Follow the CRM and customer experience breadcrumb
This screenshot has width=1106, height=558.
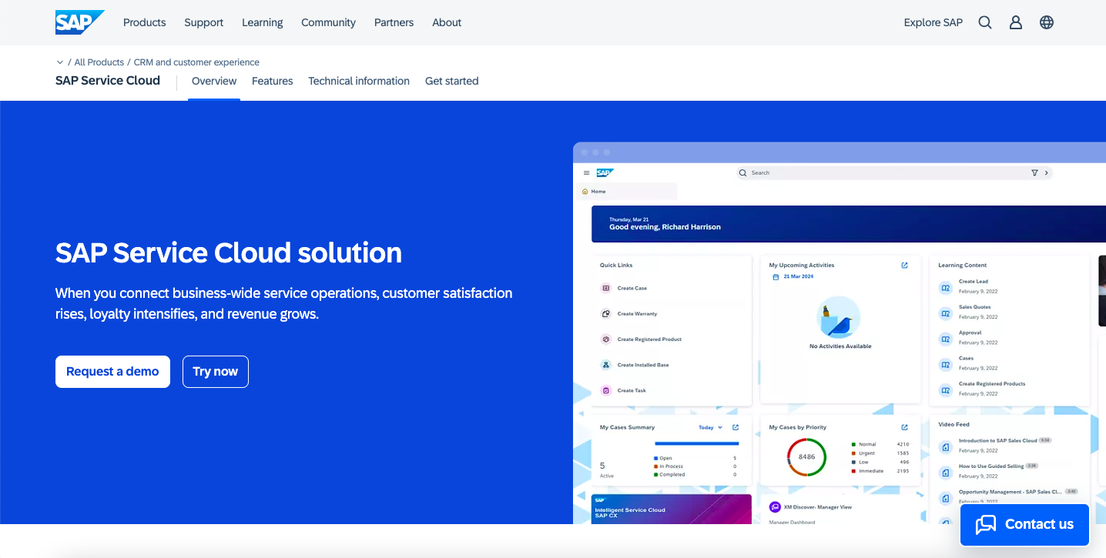196,62
